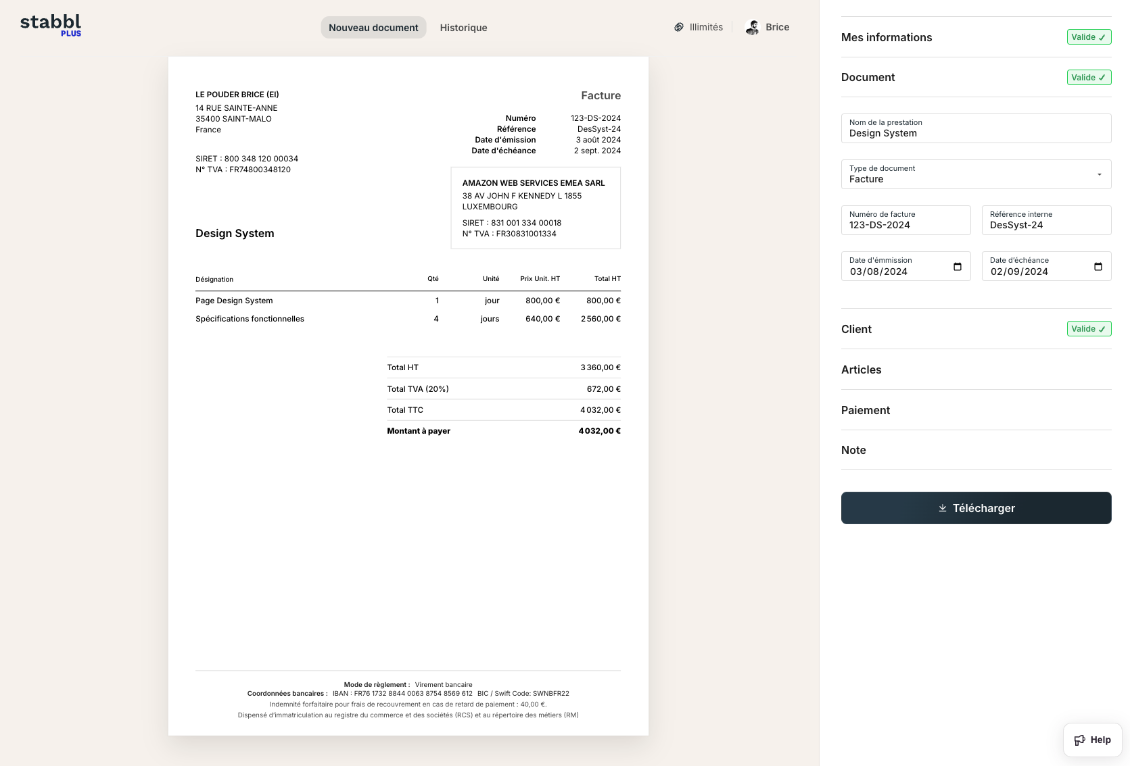Open the Type de document dropdown
The image size is (1130, 766).
point(976,174)
